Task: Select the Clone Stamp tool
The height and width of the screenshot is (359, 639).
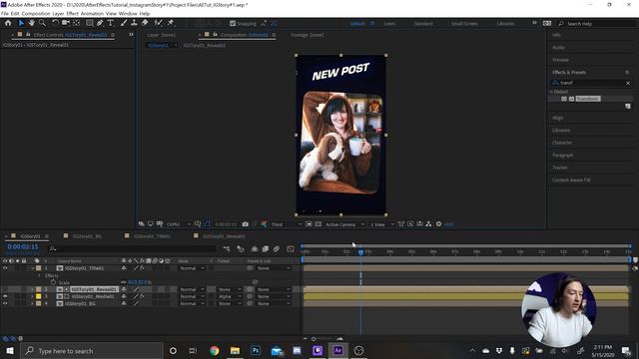Action: point(134,23)
